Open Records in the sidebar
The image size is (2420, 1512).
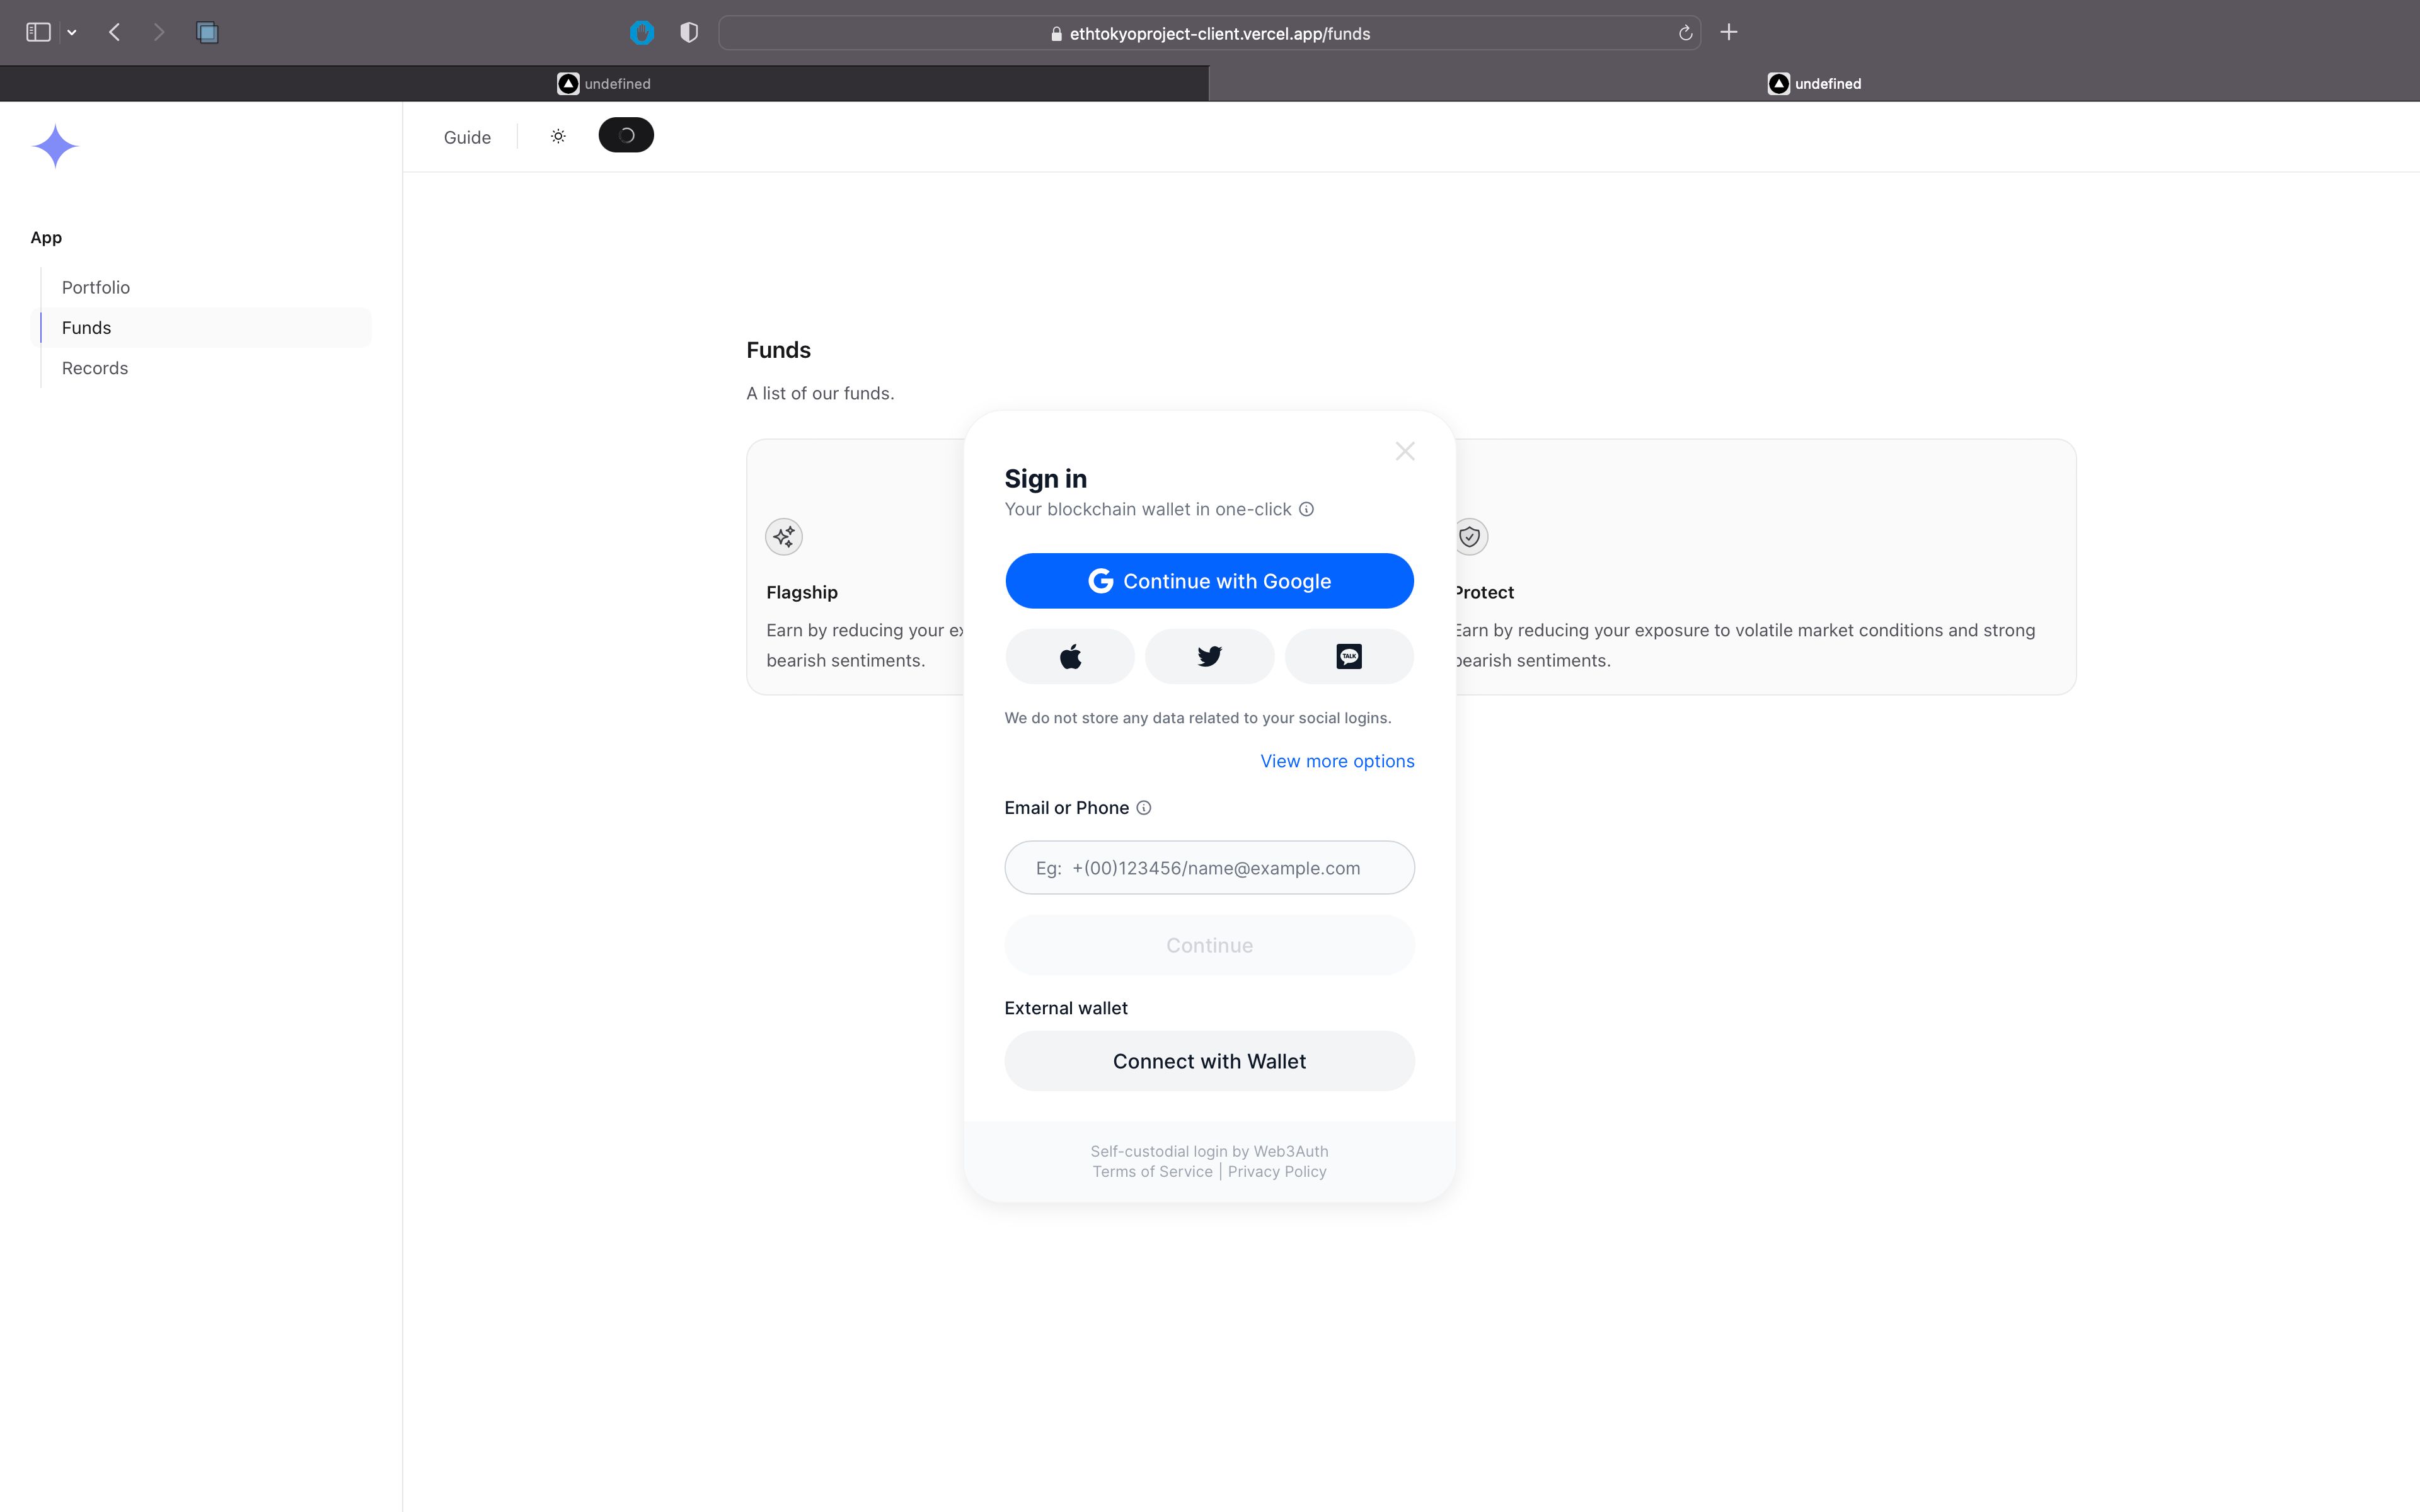tap(95, 368)
